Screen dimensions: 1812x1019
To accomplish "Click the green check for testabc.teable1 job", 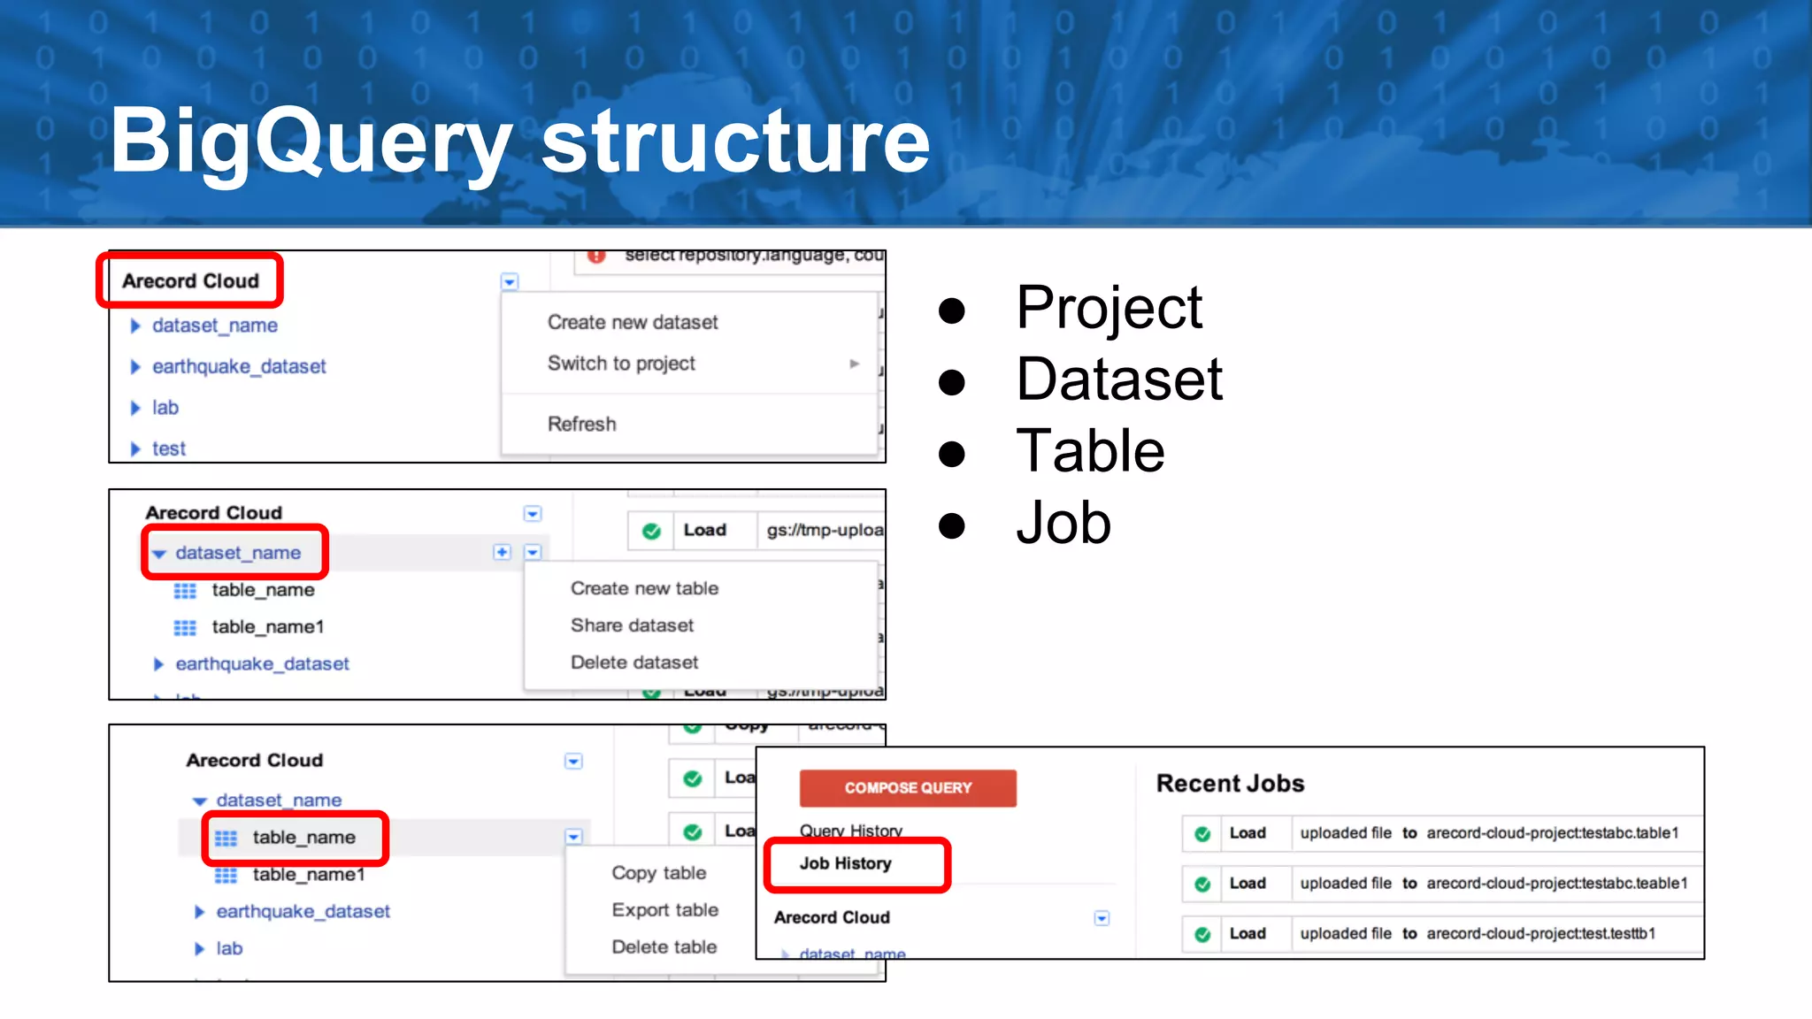I will pos(1202,884).
